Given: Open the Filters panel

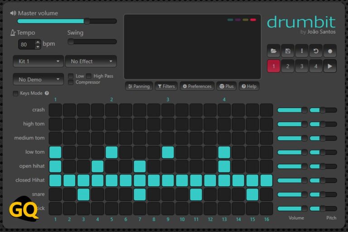Looking at the screenshot, I should [166, 86].
